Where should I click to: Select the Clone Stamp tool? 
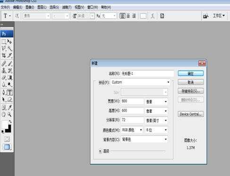pyautogui.click(x=4, y=71)
